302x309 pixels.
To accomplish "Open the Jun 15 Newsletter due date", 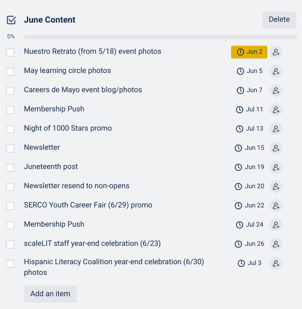I will tap(249, 148).
